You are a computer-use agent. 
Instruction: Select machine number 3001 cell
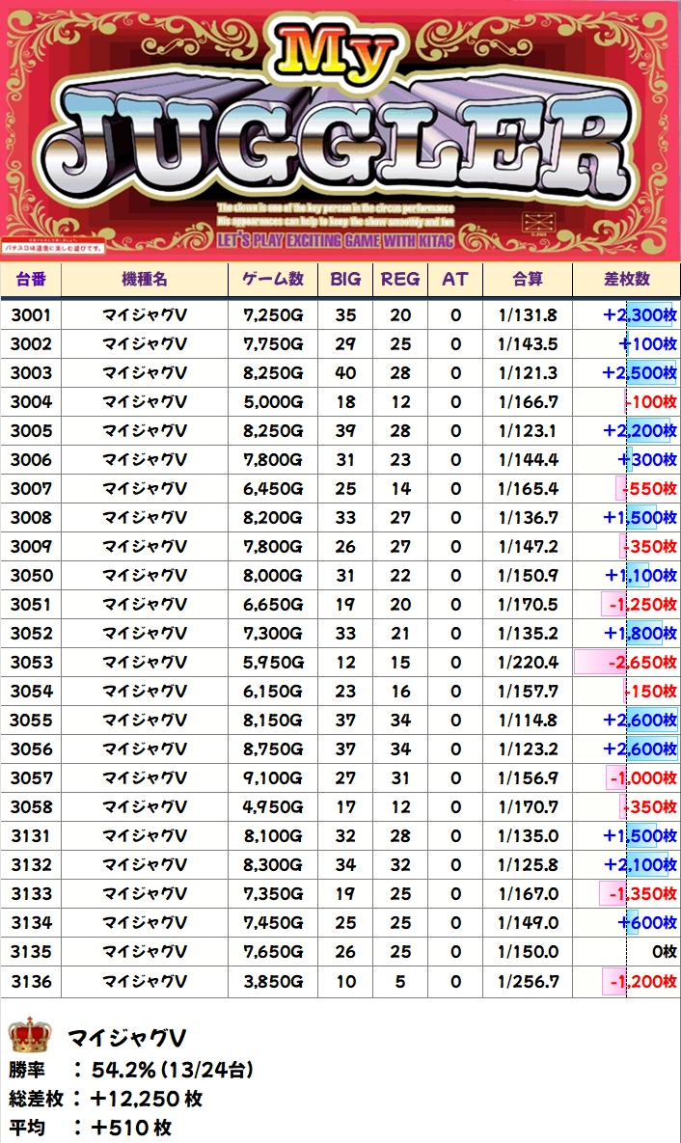coord(31,315)
